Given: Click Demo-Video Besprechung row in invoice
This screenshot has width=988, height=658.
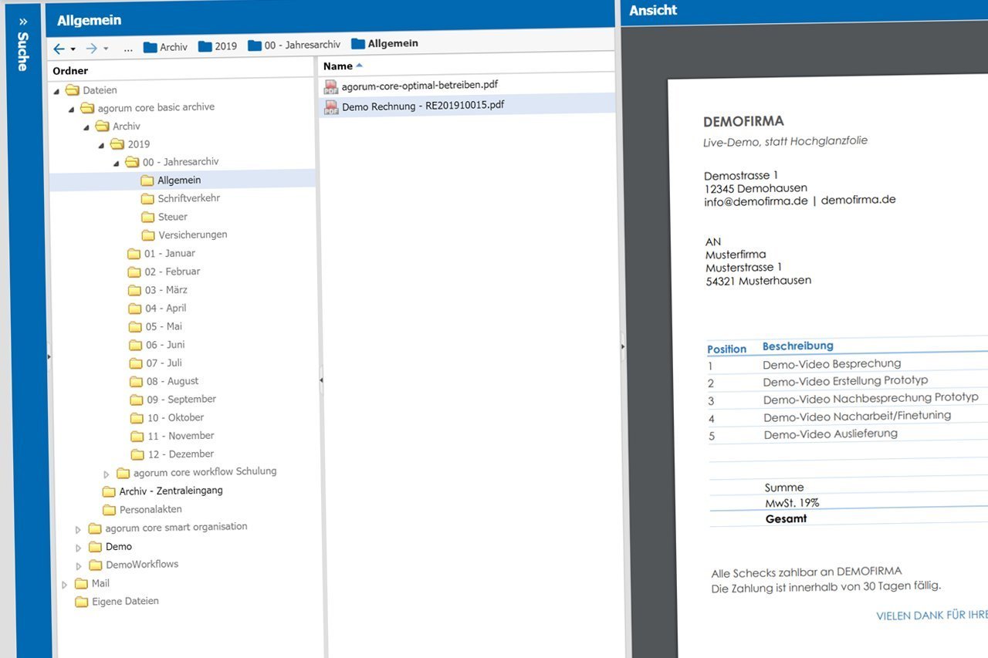Looking at the screenshot, I should pos(832,364).
